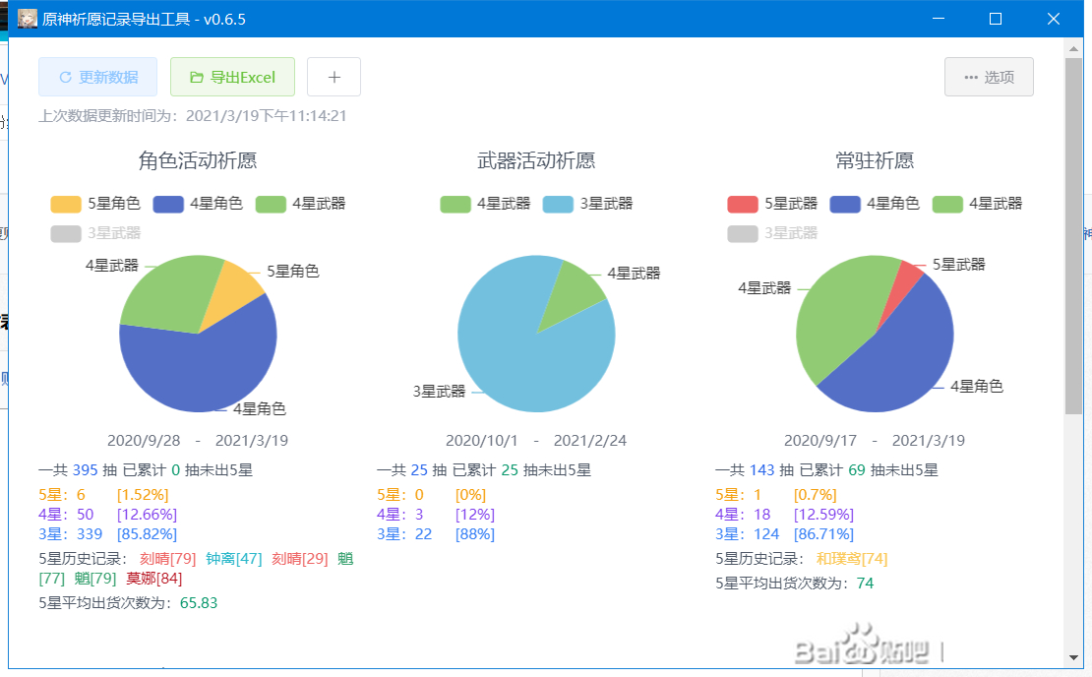Toggle 5星武器 legend in 常驻祈愿
Image resolution: width=1092 pixels, height=677 pixels.
(772, 204)
